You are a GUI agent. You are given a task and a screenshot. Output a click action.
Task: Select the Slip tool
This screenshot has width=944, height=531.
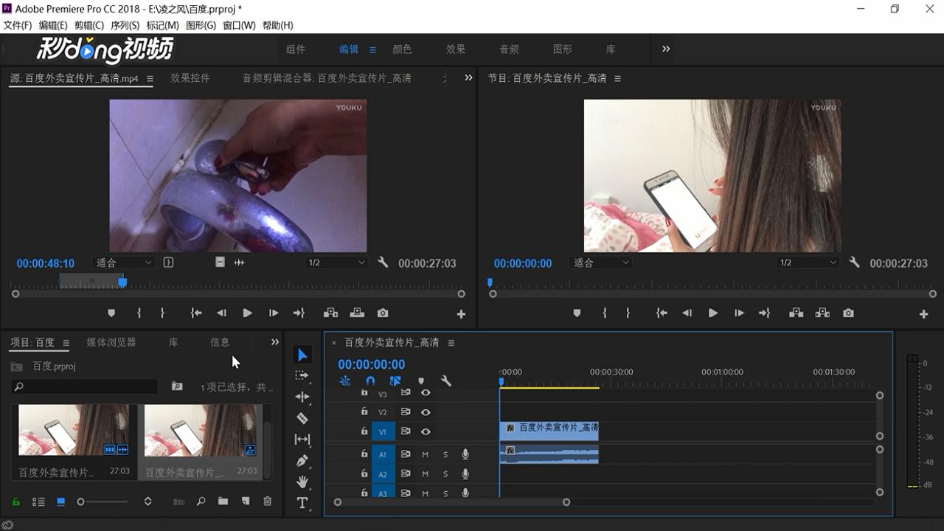pos(302,440)
